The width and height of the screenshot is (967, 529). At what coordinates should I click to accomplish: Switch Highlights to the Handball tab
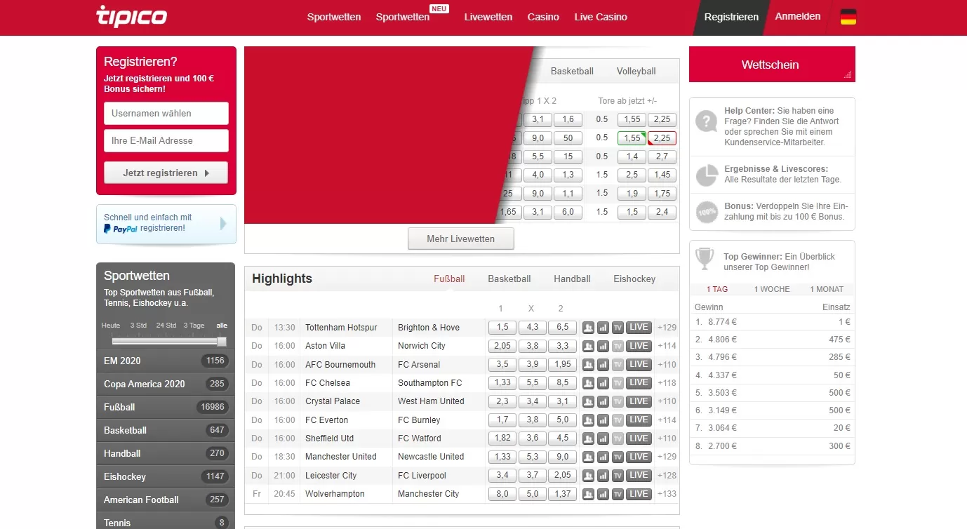(x=572, y=279)
